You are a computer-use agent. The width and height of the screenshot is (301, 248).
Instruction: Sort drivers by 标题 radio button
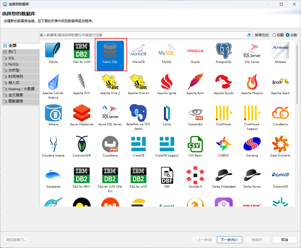(274, 35)
